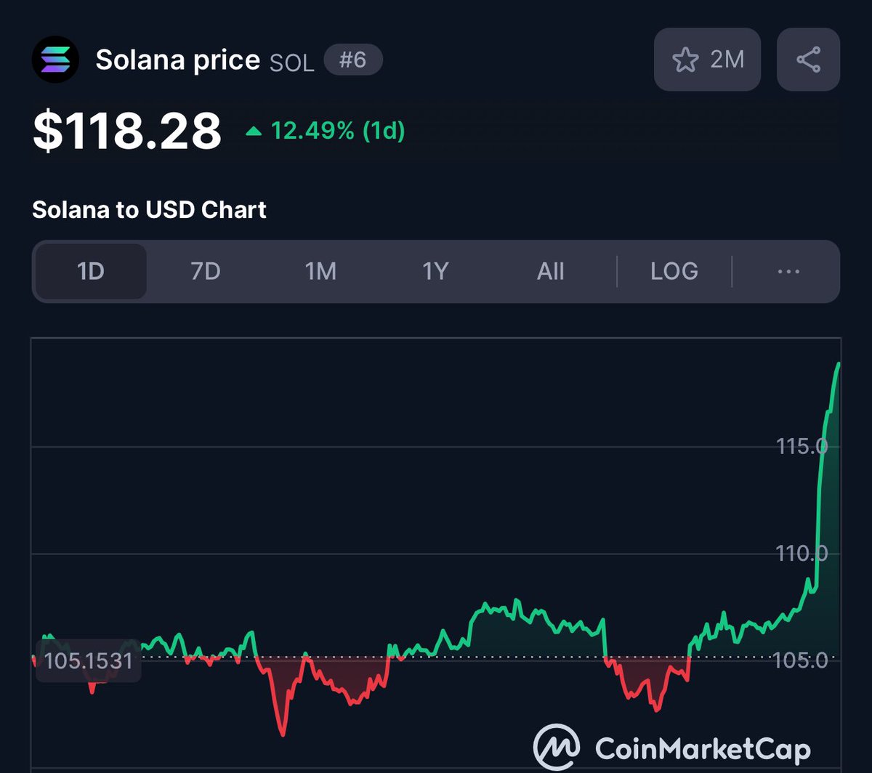Toggle LOG scale on the chart
Image resolution: width=872 pixels, height=773 pixels.
(x=674, y=272)
